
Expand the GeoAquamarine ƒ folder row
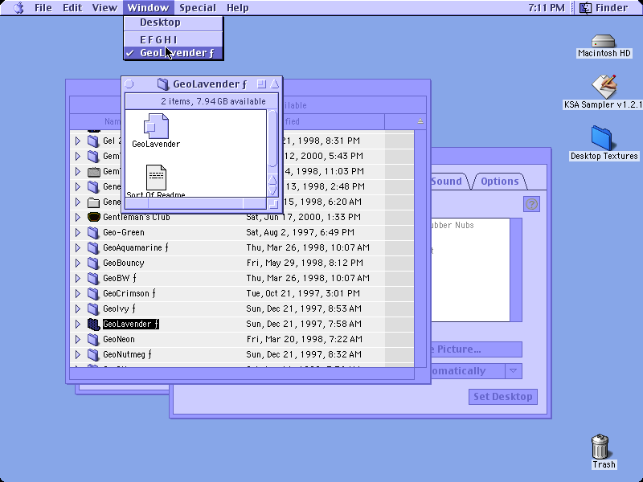pos(78,247)
